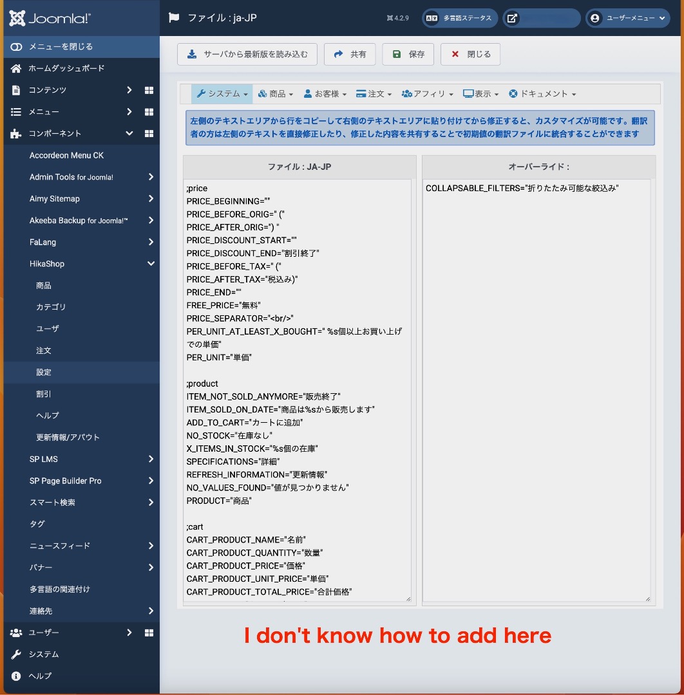Click システム wrench icon in sidebar
The width and height of the screenshot is (684, 695).
click(x=16, y=654)
